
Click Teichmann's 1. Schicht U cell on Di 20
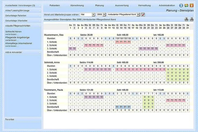click(x=145, y=97)
